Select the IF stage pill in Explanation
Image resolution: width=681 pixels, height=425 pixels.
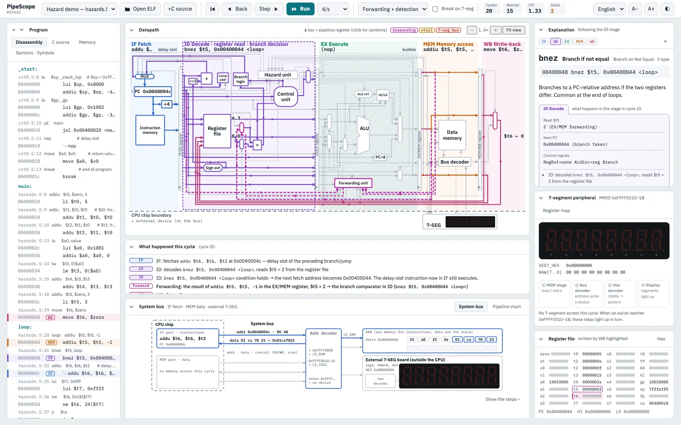coord(544,42)
